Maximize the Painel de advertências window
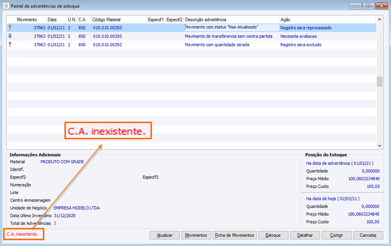 [368, 6]
